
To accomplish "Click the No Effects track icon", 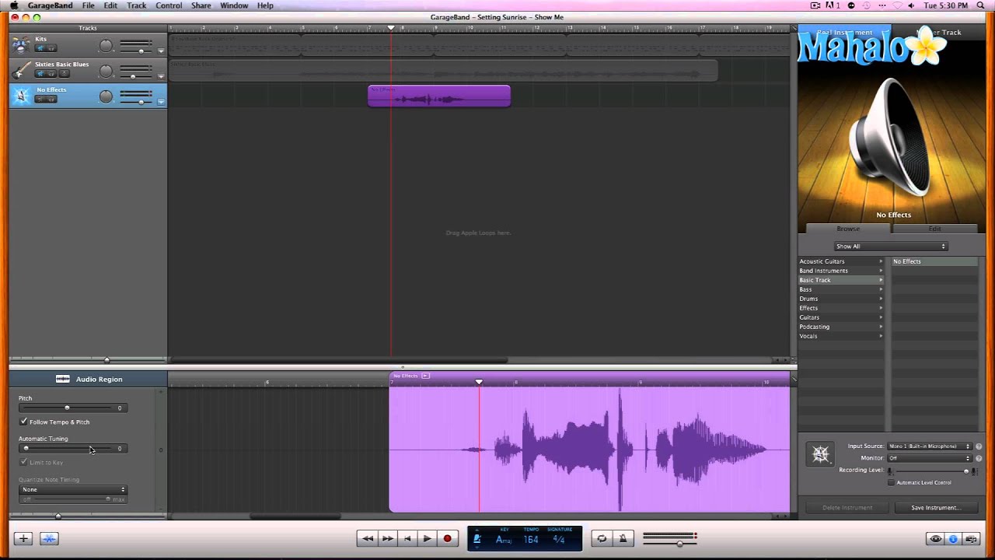I will tap(21, 96).
